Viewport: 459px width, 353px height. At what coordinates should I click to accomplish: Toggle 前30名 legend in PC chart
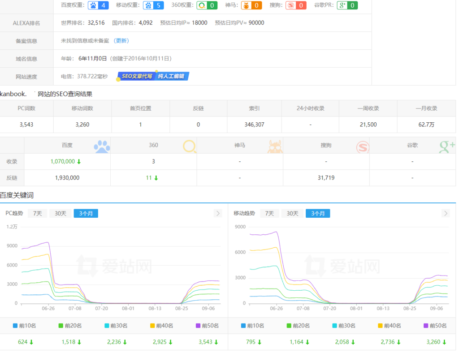116,326
